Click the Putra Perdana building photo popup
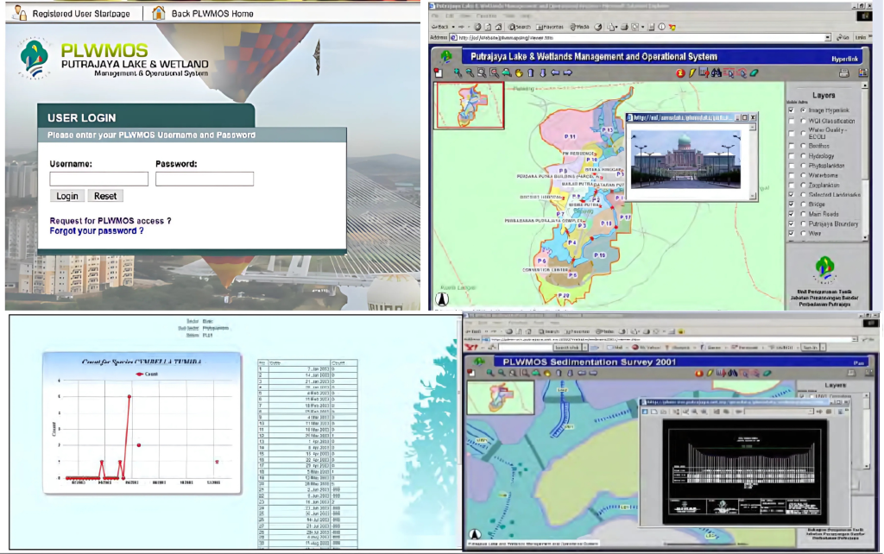The height and width of the screenshot is (554, 884). coord(685,160)
